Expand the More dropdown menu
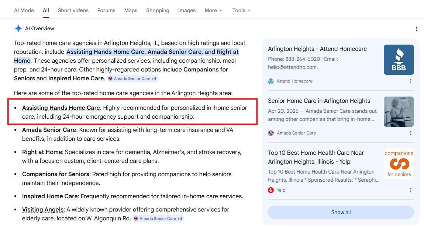424x227 pixels. click(x=213, y=10)
